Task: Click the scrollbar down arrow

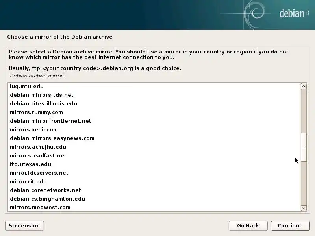Action: point(304,208)
